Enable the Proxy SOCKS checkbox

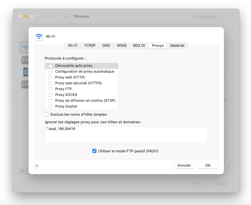50,95
